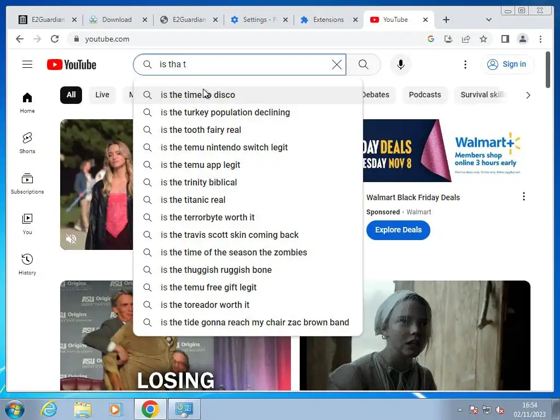
Task: Clear the search query with the X icon
Action: [337, 65]
